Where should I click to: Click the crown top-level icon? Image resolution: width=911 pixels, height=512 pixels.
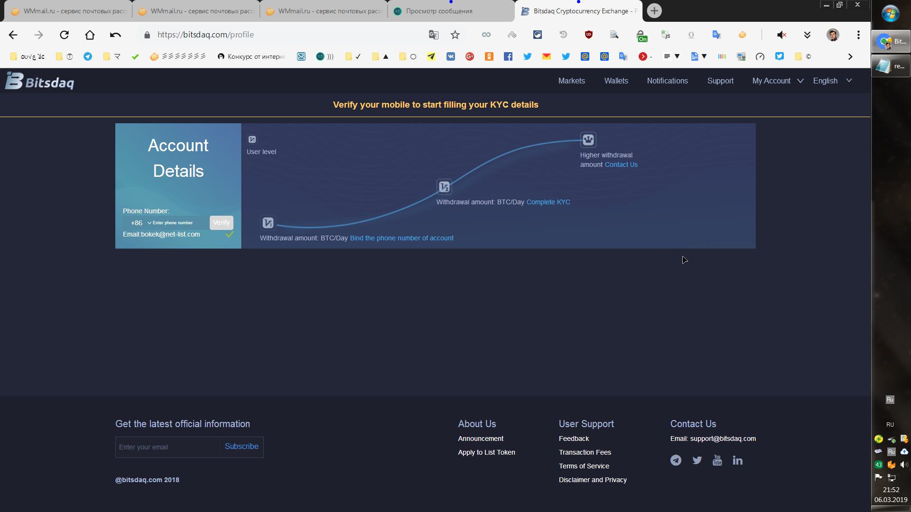[588, 139]
